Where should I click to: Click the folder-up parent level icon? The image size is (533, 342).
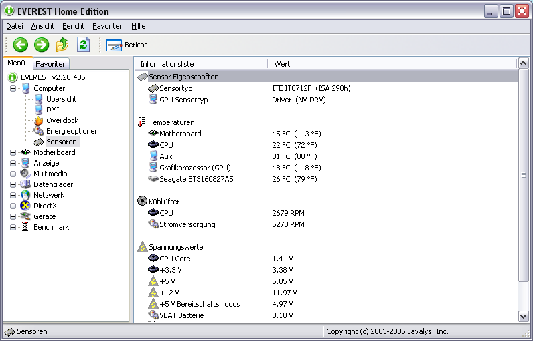click(x=62, y=45)
